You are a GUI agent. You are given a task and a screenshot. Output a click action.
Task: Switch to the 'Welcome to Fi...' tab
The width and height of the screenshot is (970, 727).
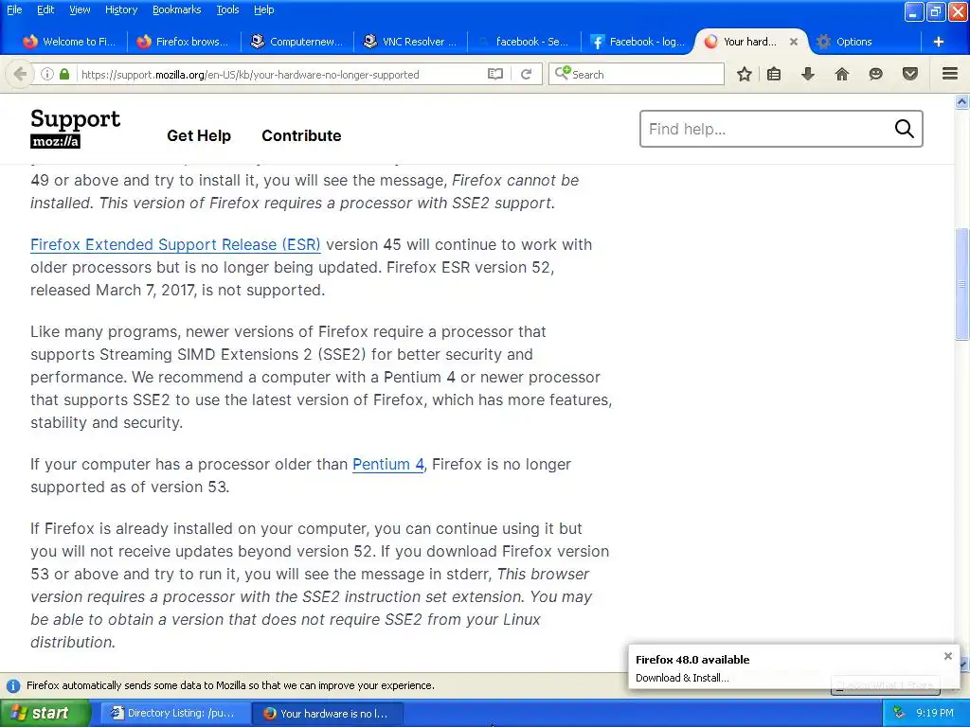[x=68, y=42]
